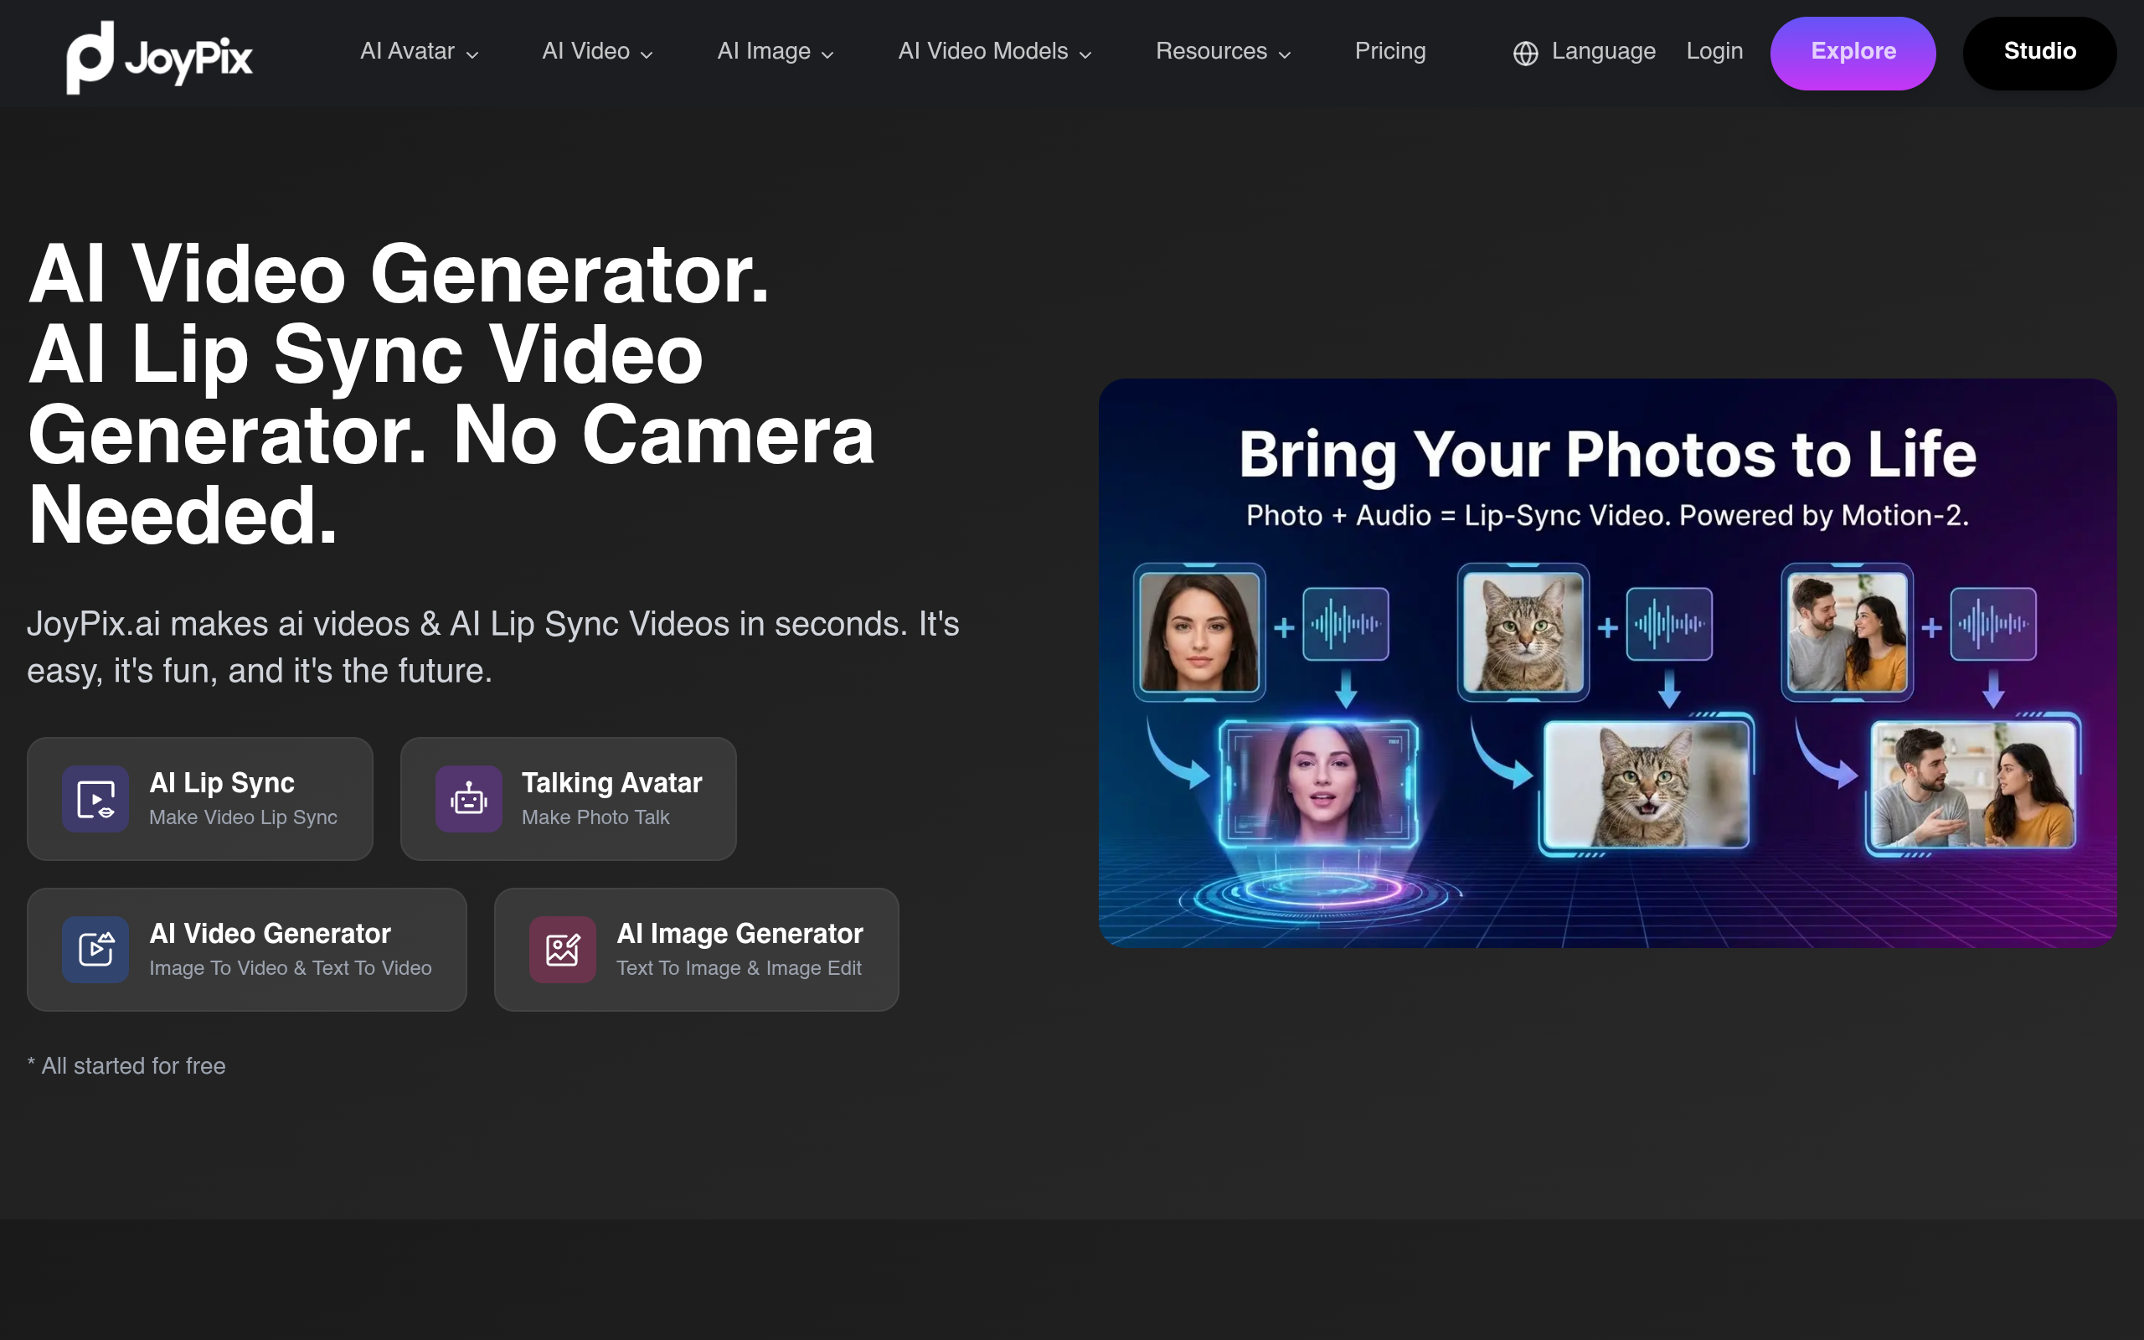Open the Talking Avatar card

point(569,798)
